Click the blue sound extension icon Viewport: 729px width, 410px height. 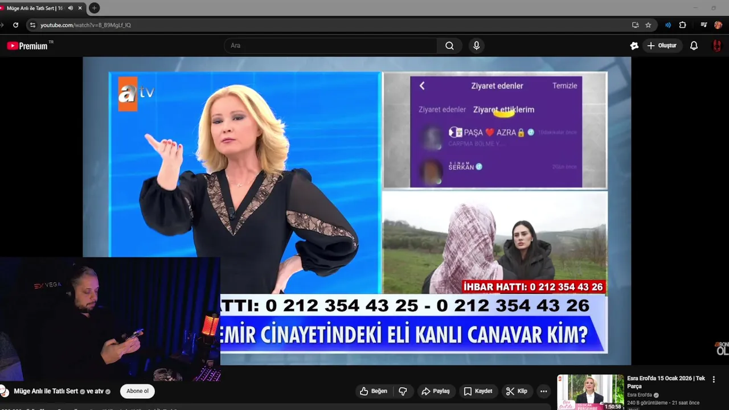[x=668, y=25]
